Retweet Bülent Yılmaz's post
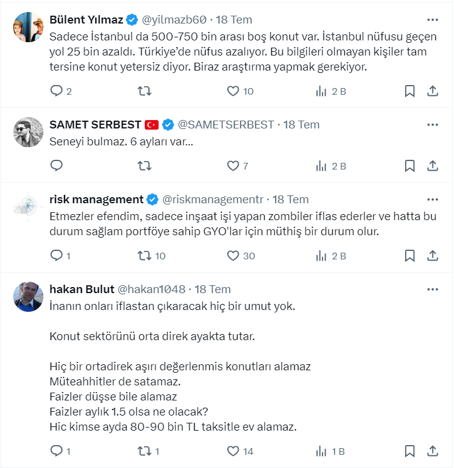The height and width of the screenshot is (468, 454). click(145, 91)
